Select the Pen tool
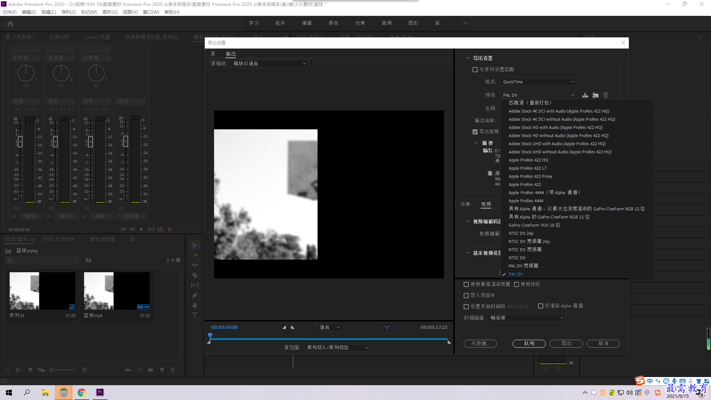 pos(195,295)
